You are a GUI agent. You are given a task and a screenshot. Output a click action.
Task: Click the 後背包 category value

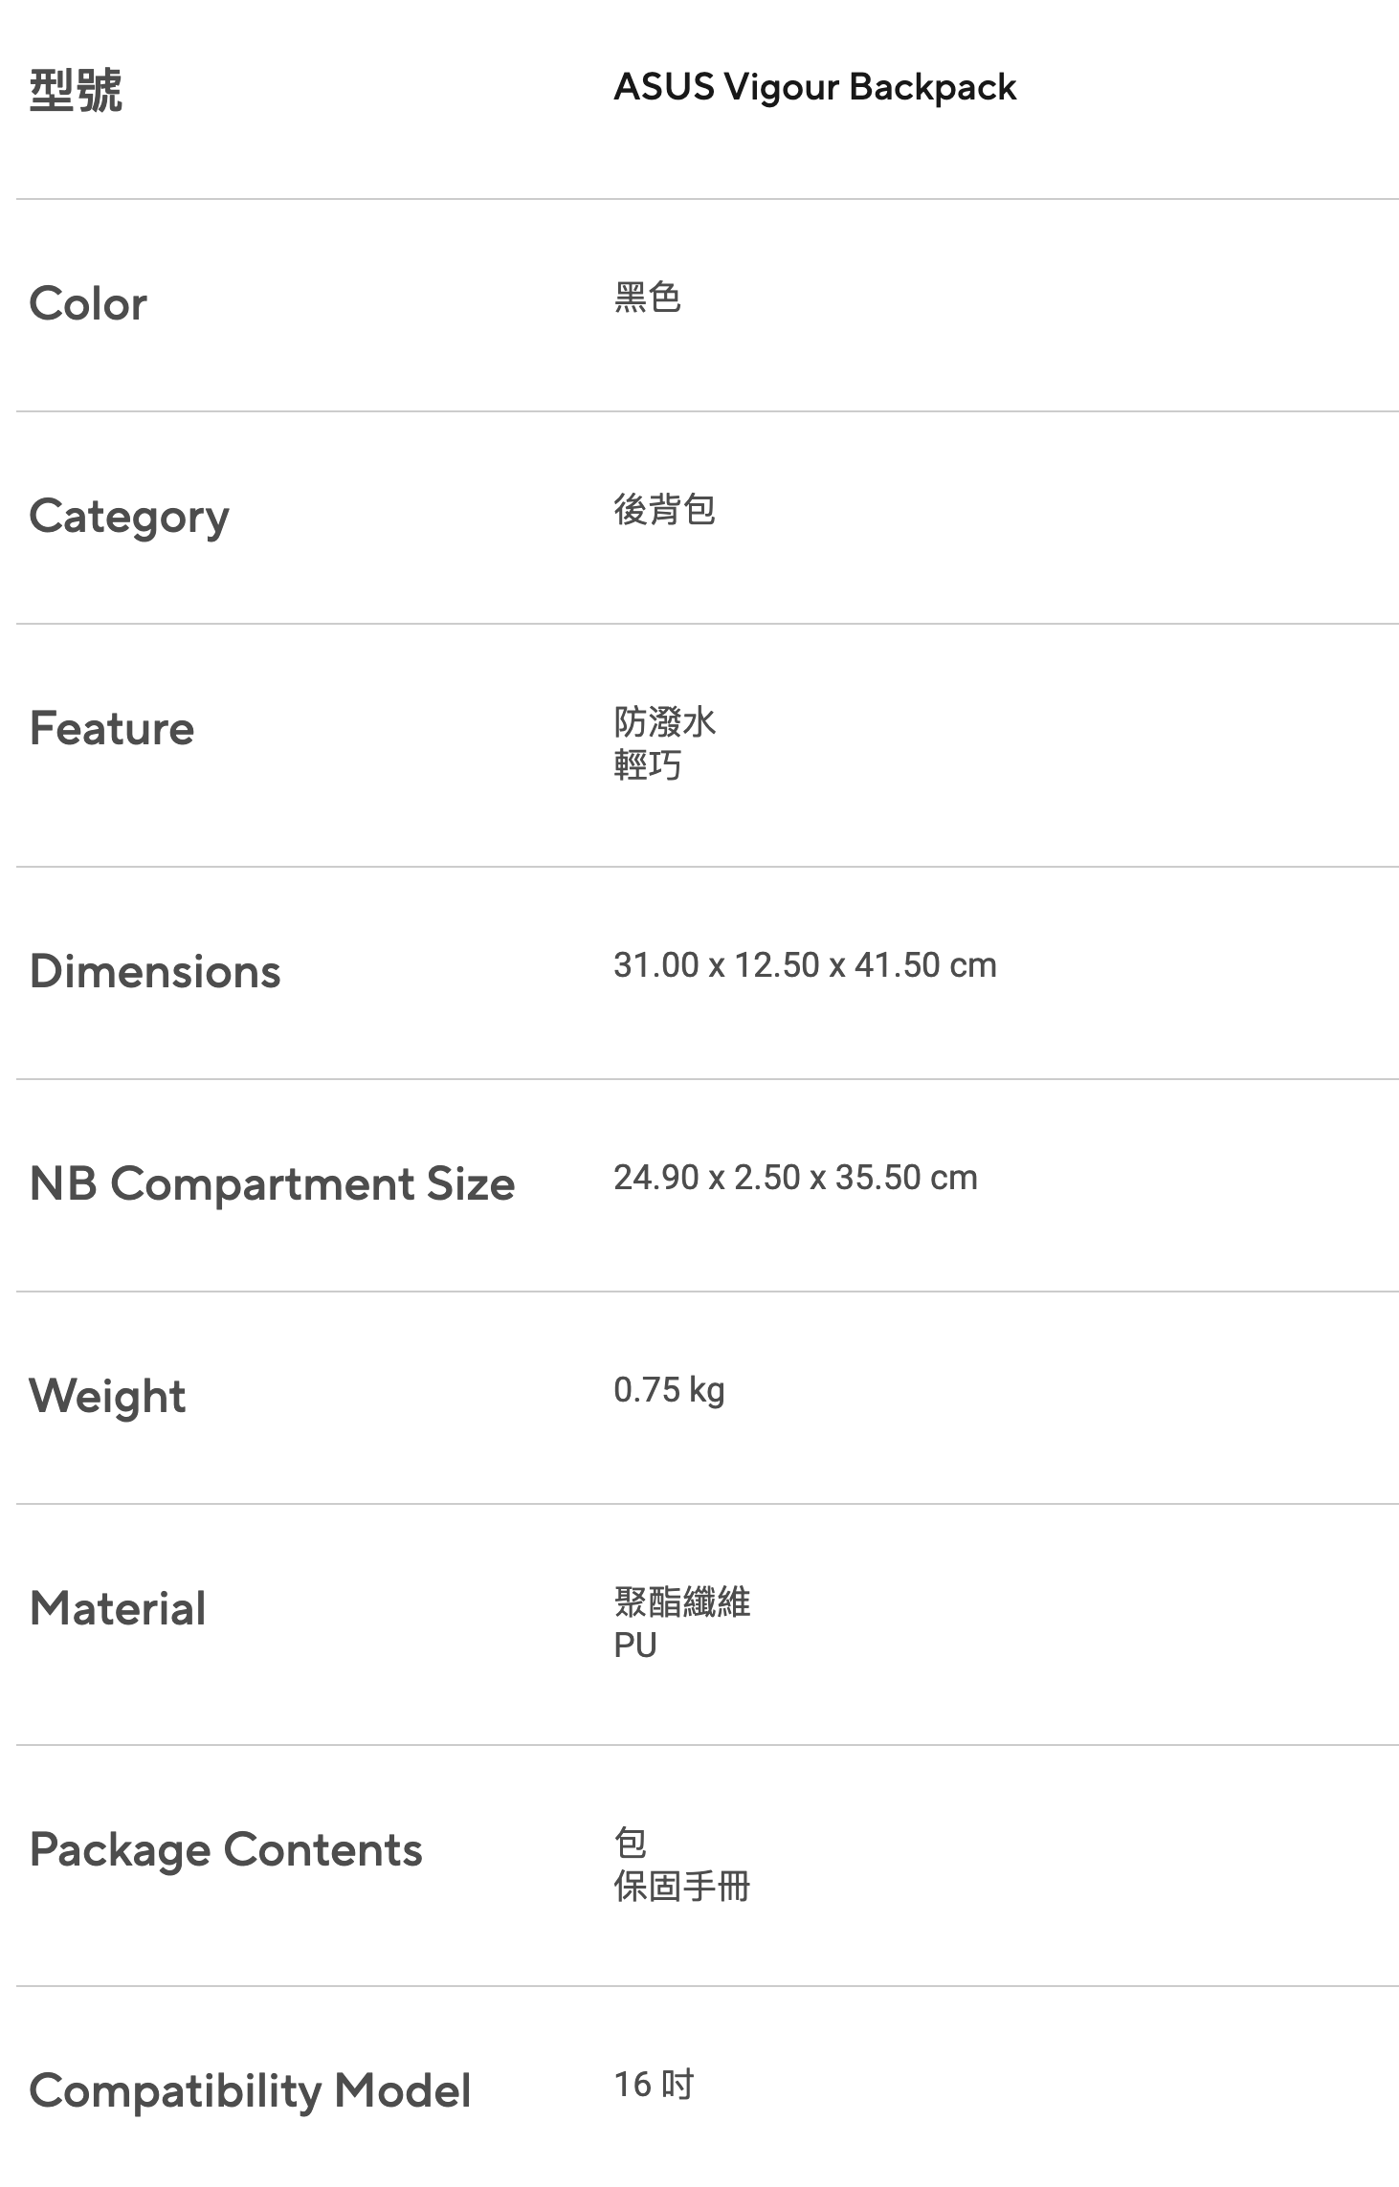(x=664, y=509)
